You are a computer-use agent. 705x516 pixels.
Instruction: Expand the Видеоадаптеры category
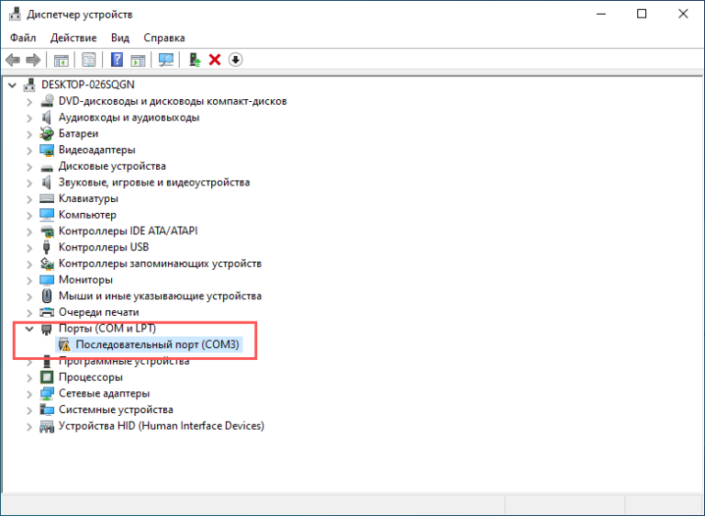[x=29, y=150]
